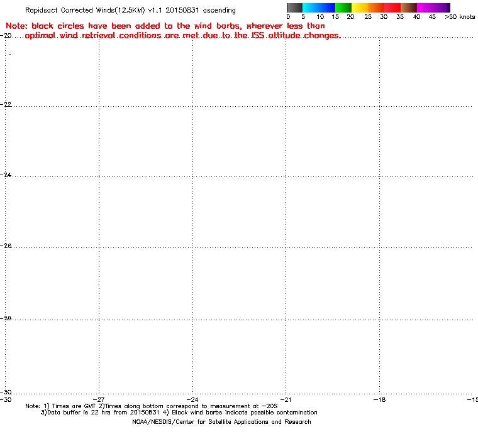The width and height of the screenshot is (478, 432).
Task: Select the green 15-20 knots color band
Action: click(x=343, y=8)
